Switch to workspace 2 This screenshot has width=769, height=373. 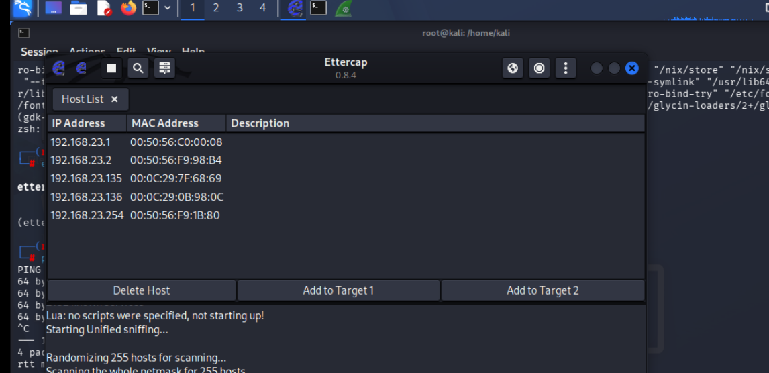point(216,8)
